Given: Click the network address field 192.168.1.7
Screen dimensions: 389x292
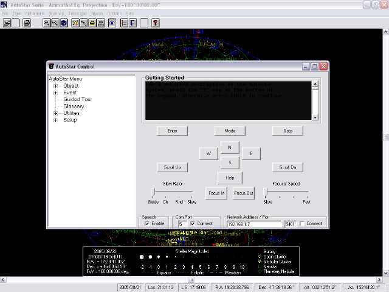Looking at the screenshot, I should pyautogui.click(x=255, y=224).
